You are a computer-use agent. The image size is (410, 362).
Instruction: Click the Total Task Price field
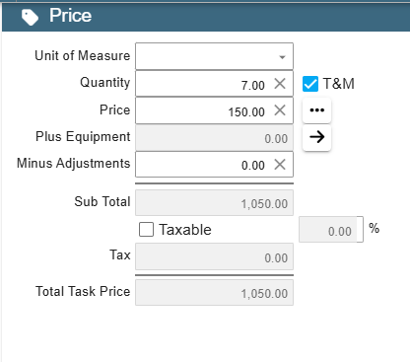coord(214,292)
